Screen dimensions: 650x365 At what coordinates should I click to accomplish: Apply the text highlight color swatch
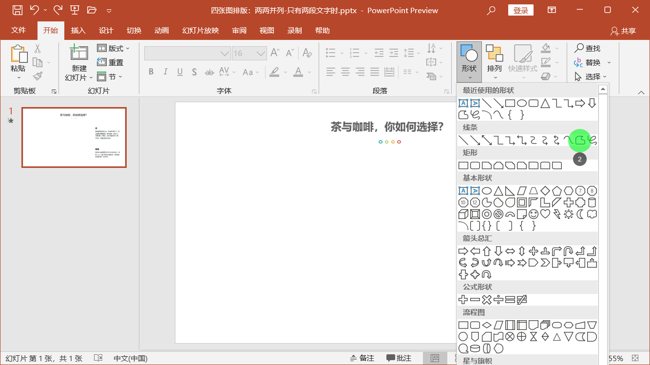coord(274,72)
